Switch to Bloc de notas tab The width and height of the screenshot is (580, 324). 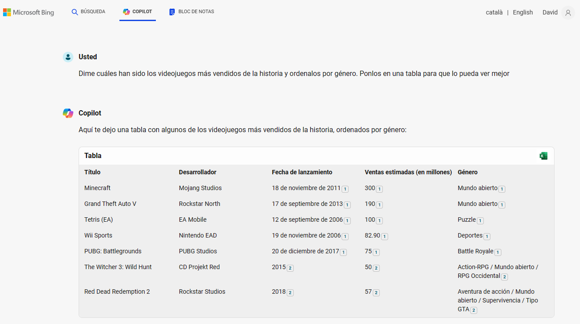(191, 12)
